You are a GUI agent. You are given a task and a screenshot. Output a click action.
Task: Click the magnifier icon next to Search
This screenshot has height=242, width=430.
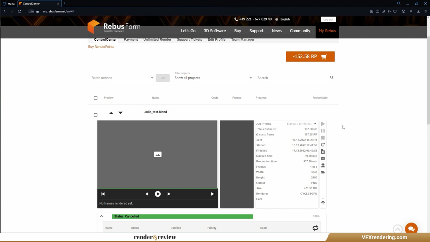tap(332, 78)
